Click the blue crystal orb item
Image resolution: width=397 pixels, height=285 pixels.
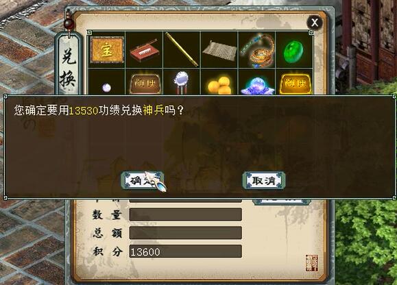(257, 82)
